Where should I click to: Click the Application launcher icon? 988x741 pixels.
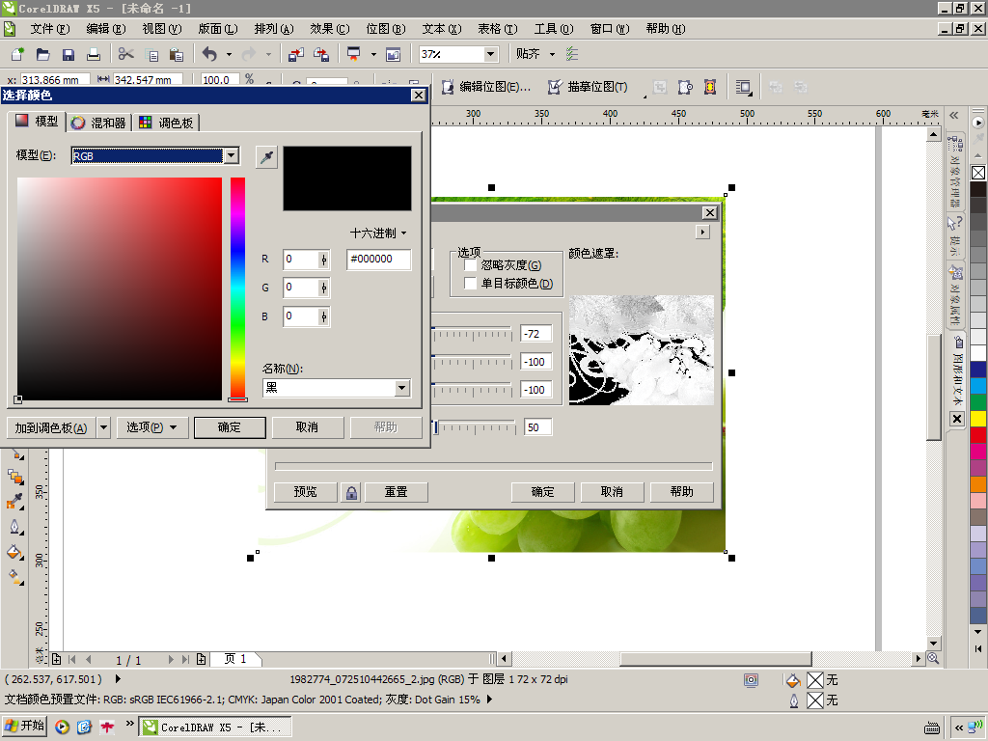[x=353, y=54]
